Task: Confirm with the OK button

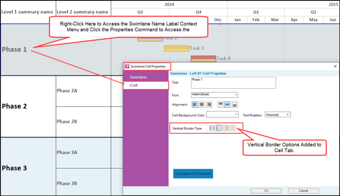Action: pyautogui.click(x=266, y=190)
